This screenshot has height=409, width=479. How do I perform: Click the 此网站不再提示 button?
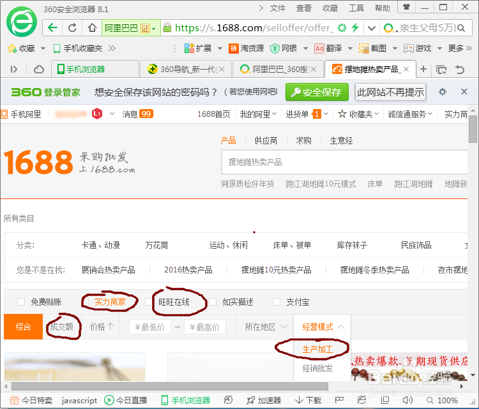click(x=390, y=92)
